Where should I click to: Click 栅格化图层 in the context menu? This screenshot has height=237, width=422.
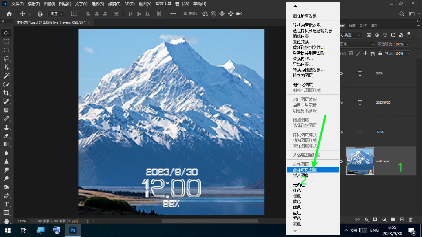[303, 85]
